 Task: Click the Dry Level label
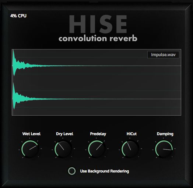pyautogui.click(x=64, y=134)
